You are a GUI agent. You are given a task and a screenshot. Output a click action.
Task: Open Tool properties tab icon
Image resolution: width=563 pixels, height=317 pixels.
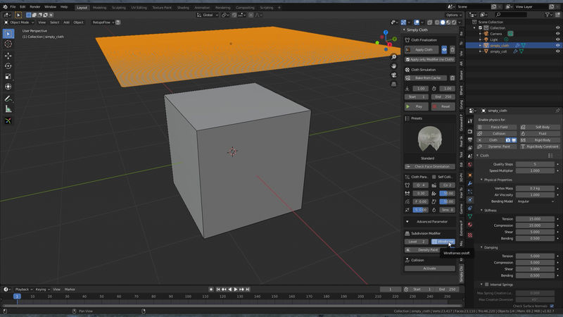click(x=470, y=121)
